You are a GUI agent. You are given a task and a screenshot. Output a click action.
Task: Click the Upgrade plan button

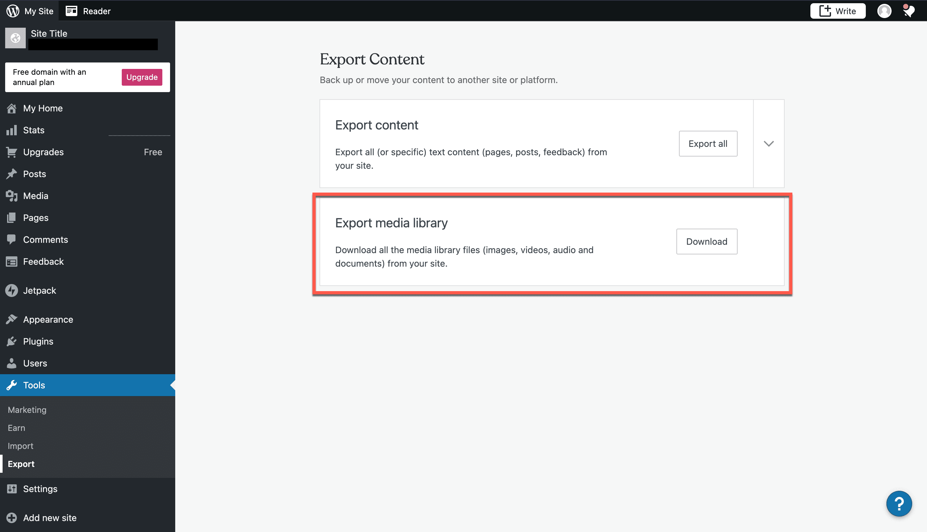click(141, 77)
